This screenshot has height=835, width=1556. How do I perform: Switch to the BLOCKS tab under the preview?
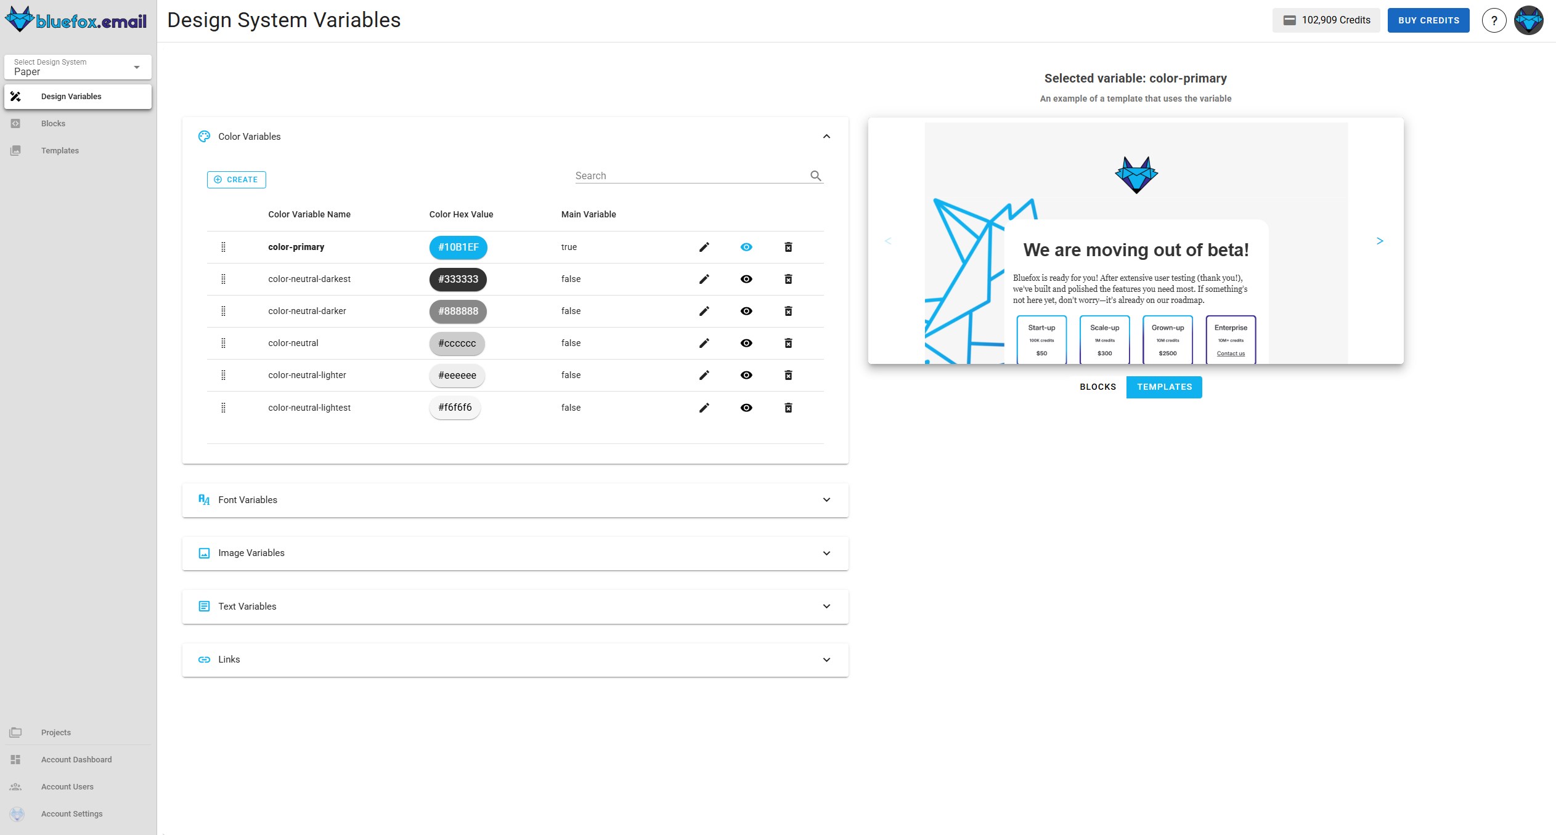(1098, 387)
